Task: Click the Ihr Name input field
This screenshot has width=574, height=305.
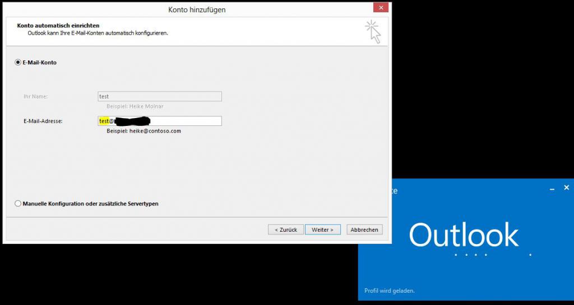Action: pyautogui.click(x=160, y=96)
